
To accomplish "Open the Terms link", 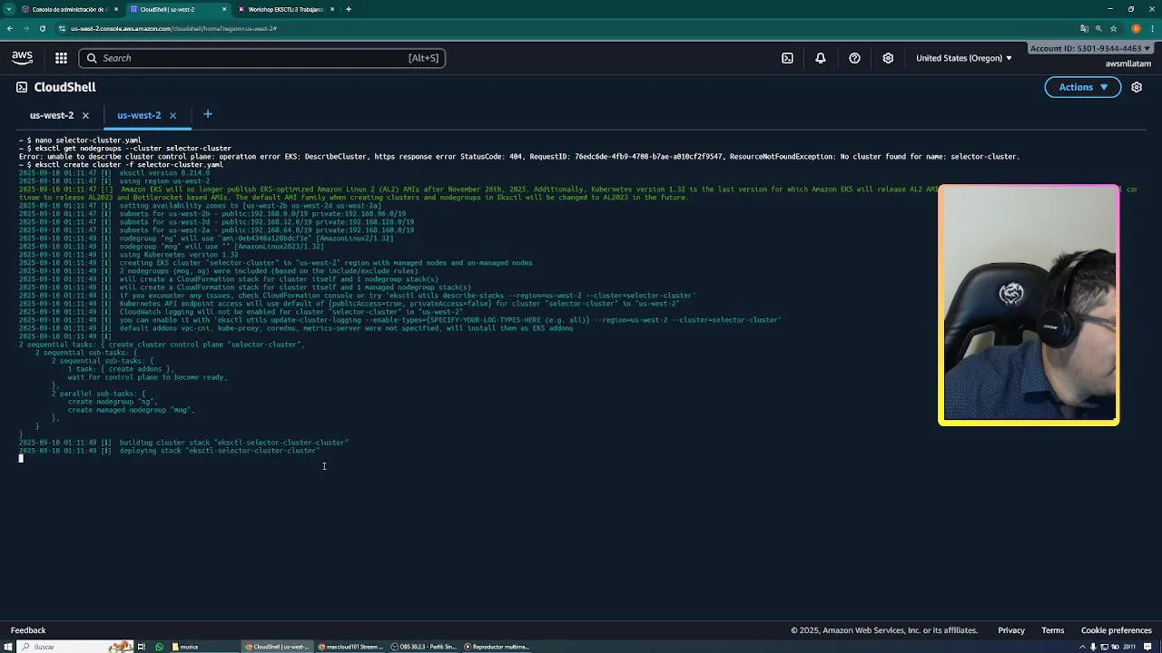I will [x=1053, y=630].
